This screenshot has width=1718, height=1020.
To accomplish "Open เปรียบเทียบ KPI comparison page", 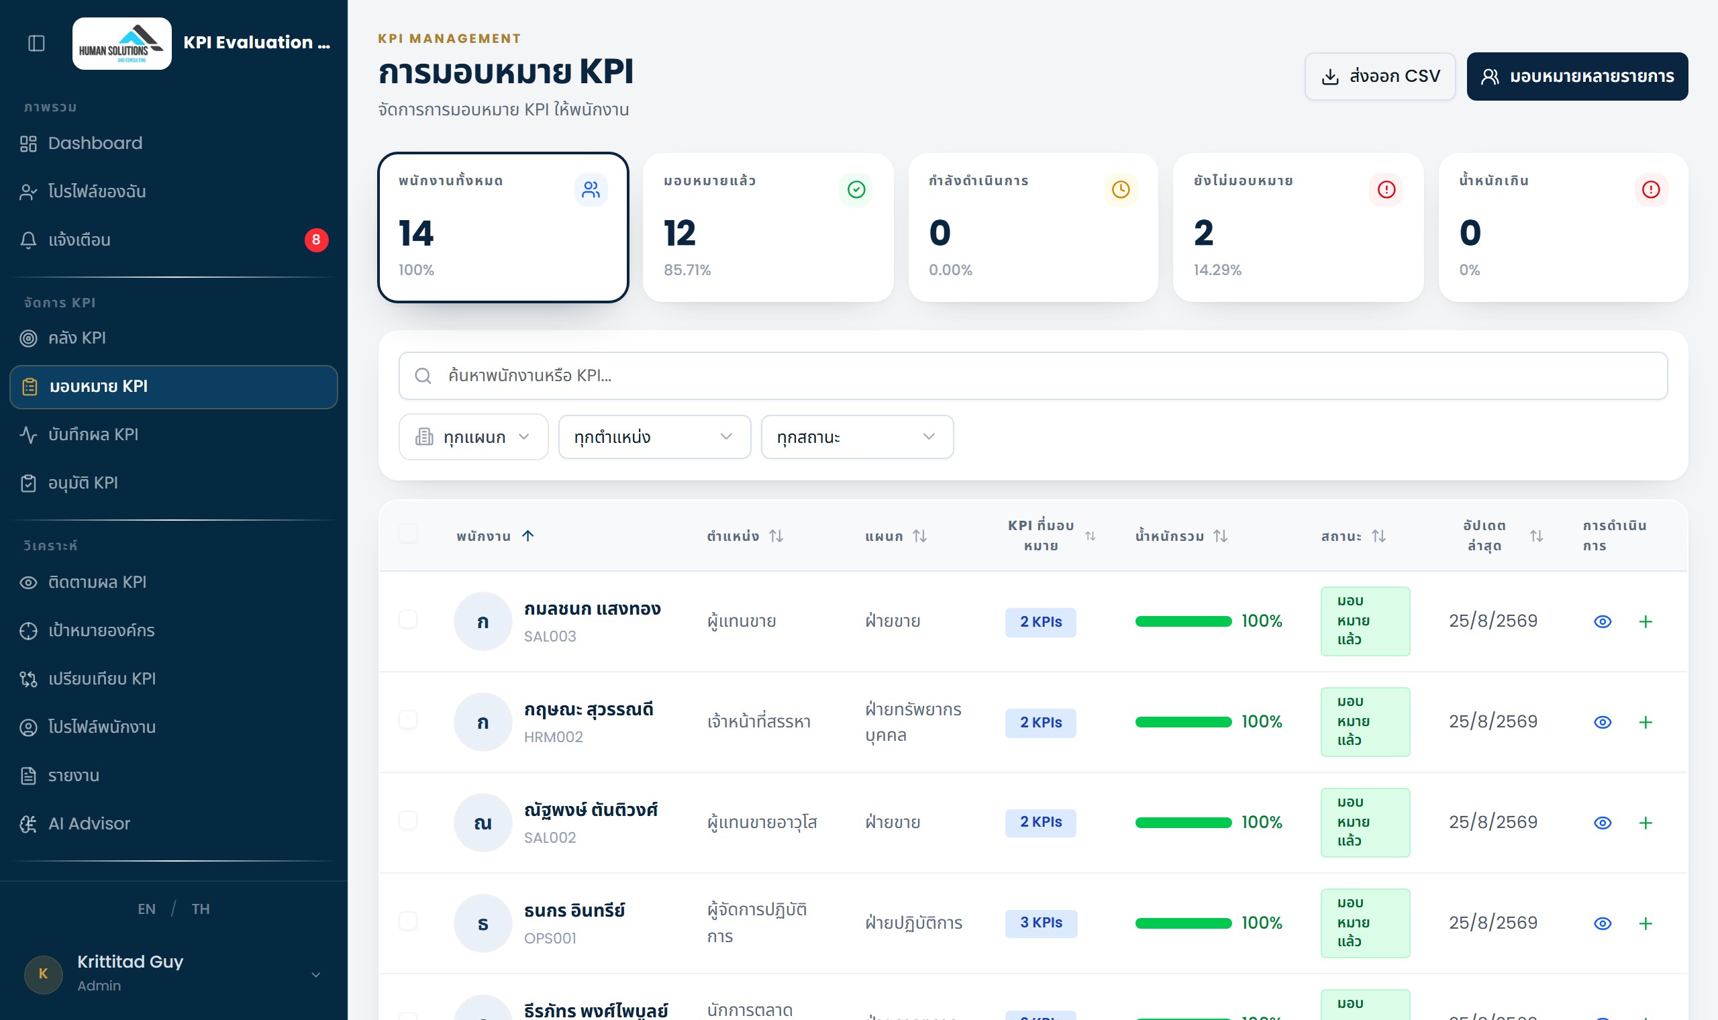I will [173, 678].
